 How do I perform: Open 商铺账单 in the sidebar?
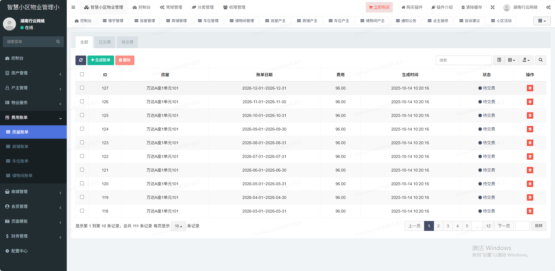(x=20, y=147)
